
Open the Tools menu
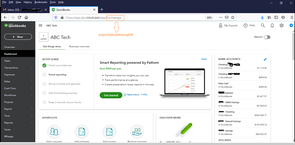53,2
